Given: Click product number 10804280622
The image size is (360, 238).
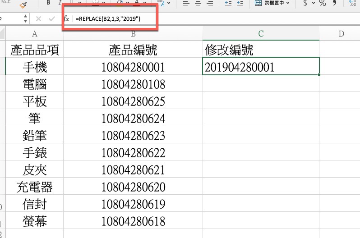Looking at the screenshot, I should pos(133,152).
